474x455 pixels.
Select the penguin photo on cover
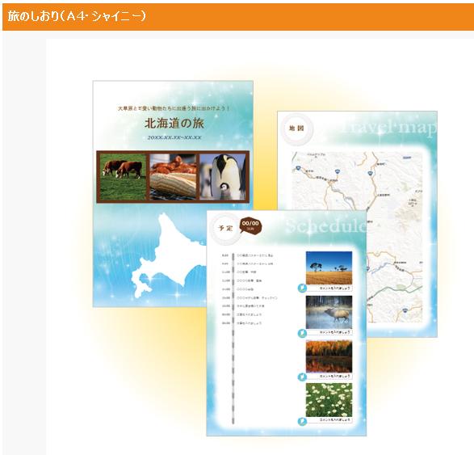click(x=223, y=177)
